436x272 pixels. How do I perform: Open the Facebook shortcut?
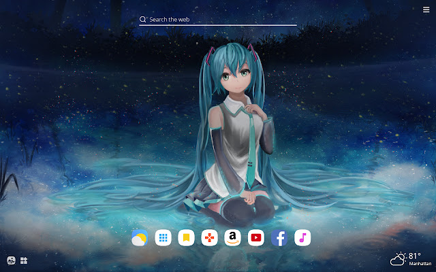tap(279, 238)
